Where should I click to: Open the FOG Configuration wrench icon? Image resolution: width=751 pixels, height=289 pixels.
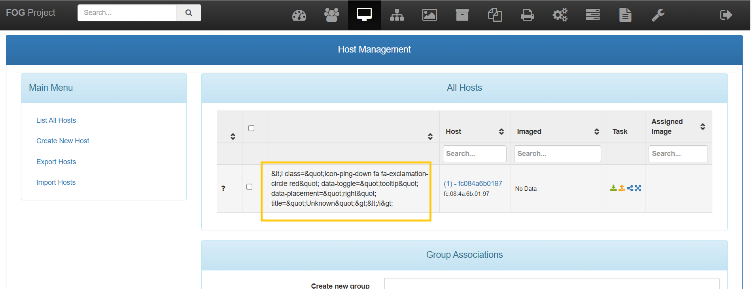pos(658,15)
